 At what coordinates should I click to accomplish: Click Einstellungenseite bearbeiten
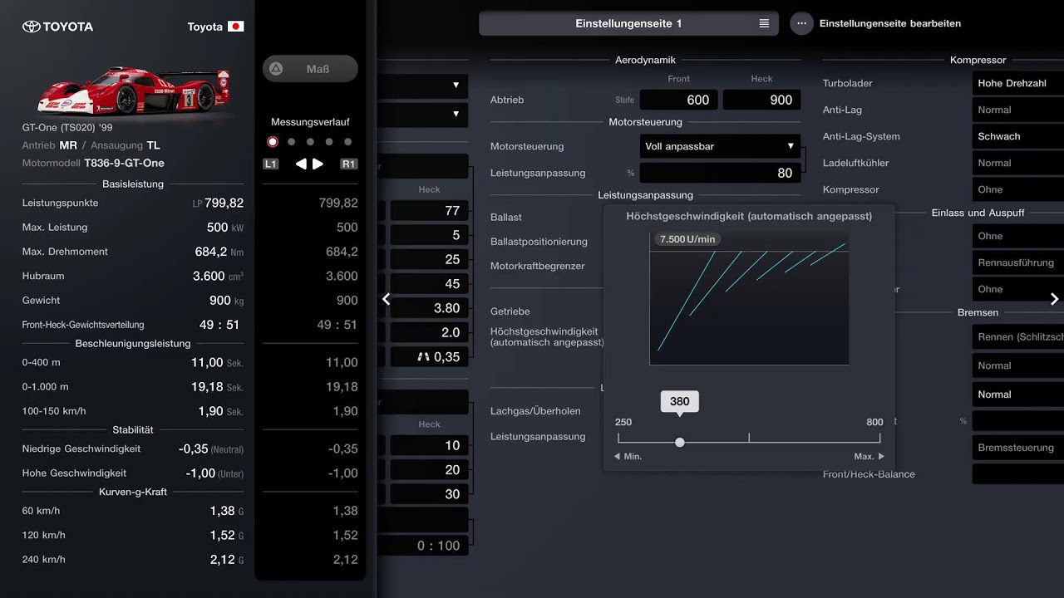890,23
